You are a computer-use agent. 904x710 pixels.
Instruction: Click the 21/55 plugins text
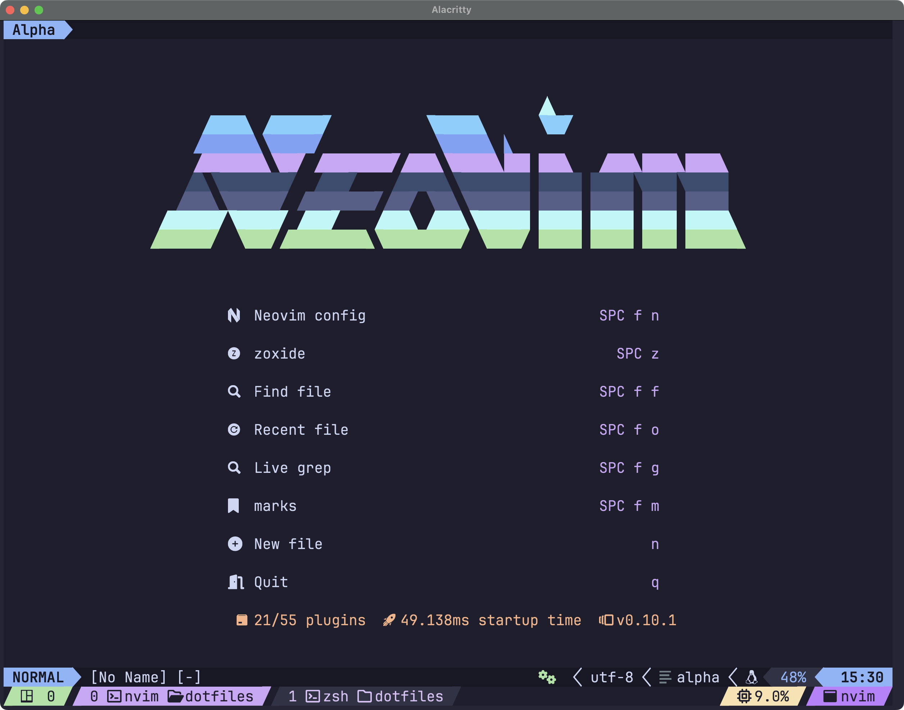coord(310,620)
